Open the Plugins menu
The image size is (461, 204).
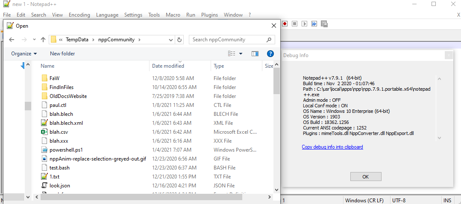(210, 14)
